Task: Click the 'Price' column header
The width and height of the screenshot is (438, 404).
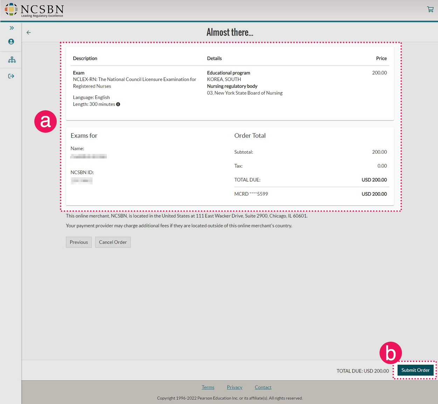Action: click(381, 58)
